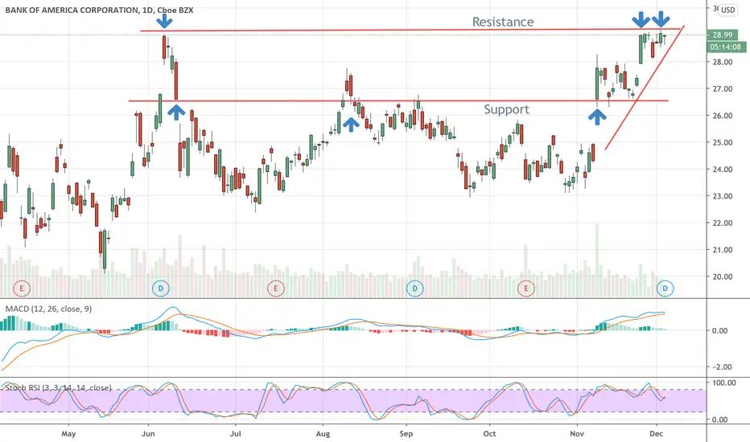Select the Resistance text label

(x=503, y=22)
